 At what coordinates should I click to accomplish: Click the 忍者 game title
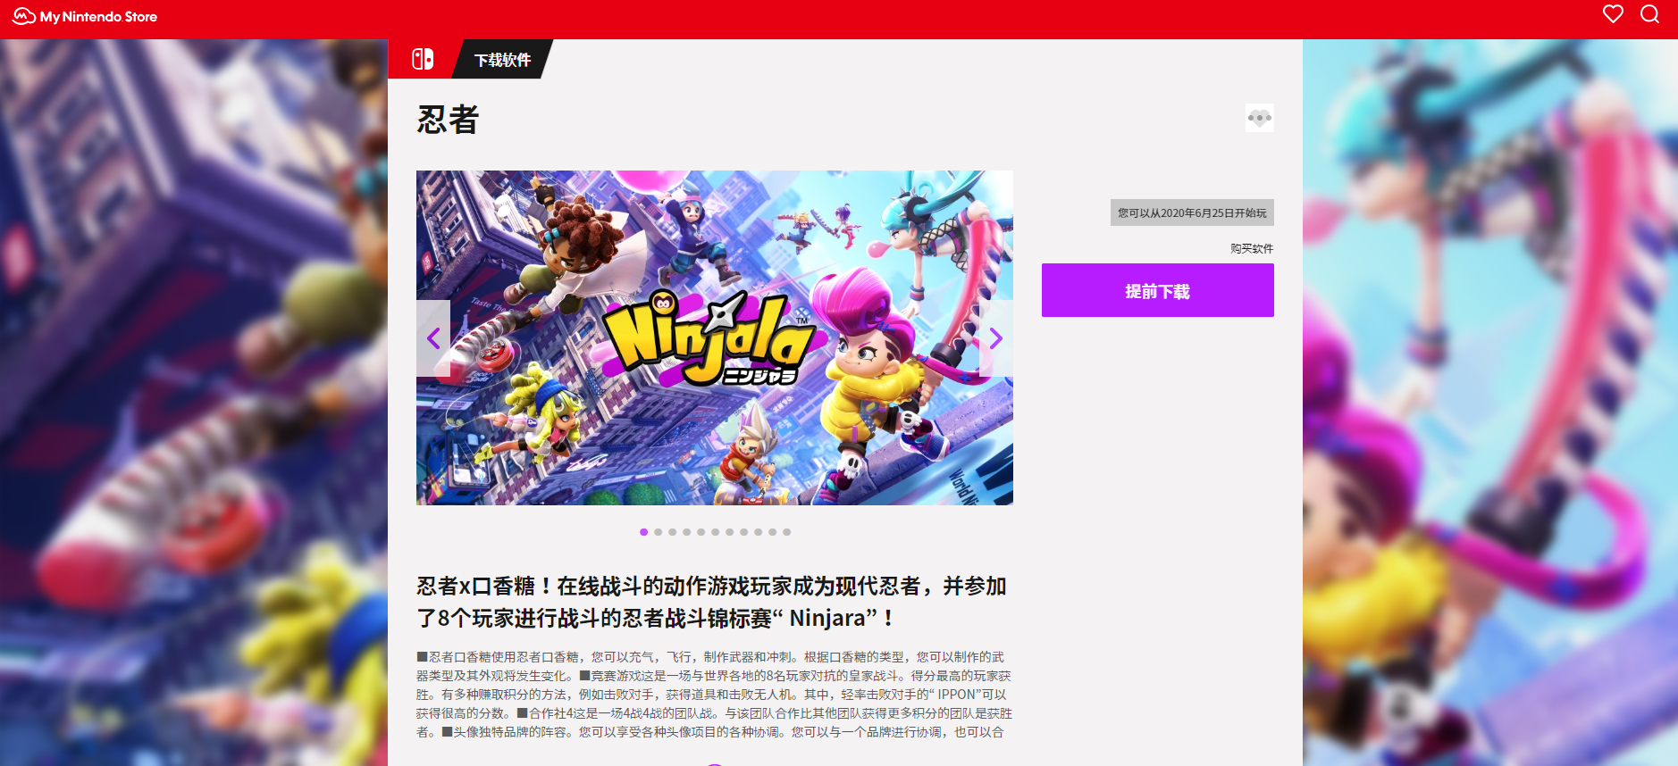pyautogui.click(x=448, y=119)
